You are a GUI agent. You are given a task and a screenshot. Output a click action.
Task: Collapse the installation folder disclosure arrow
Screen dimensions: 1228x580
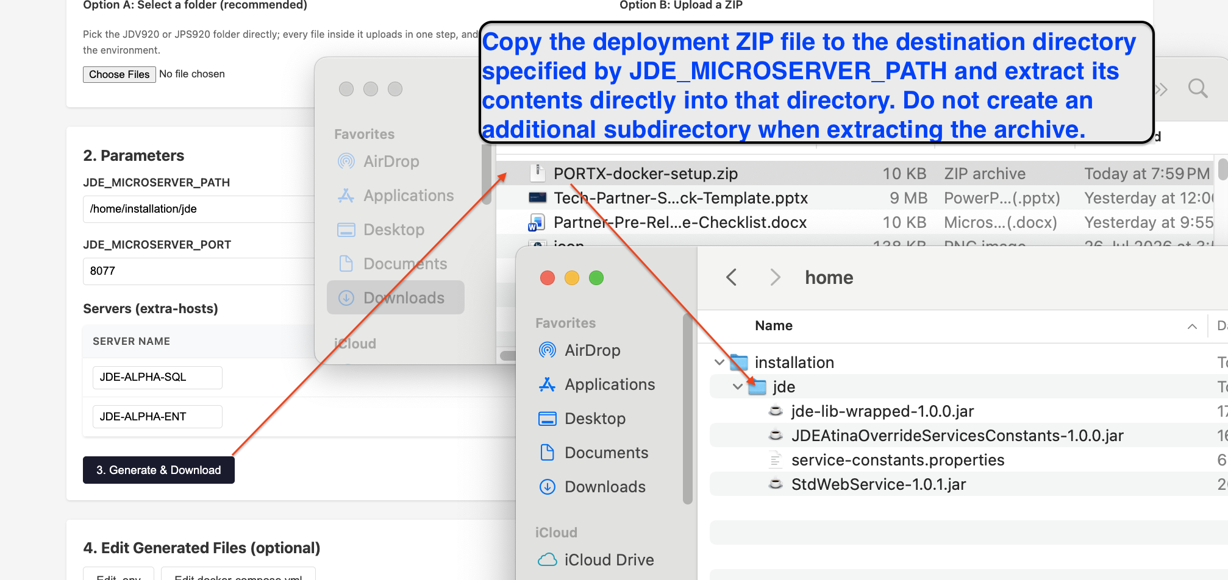coord(719,362)
